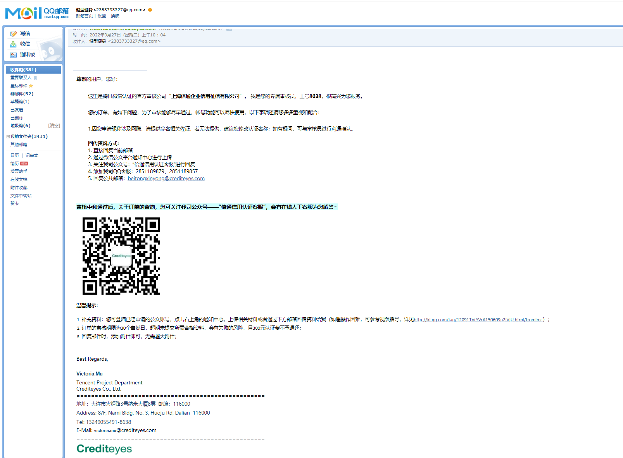Expand 我的文件夹 folder tree
Screen dimensions: 623x458
pyautogui.click(x=8, y=136)
